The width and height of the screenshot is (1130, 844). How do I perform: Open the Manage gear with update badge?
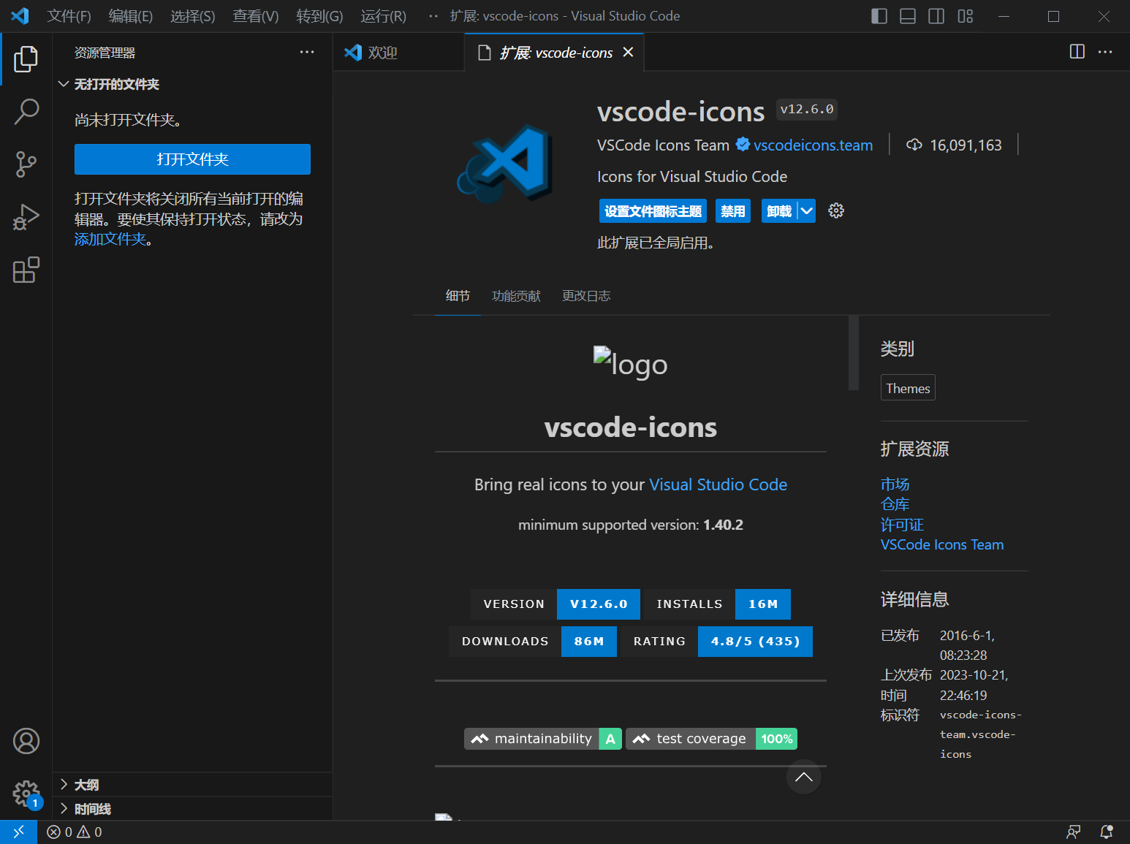point(26,794)
